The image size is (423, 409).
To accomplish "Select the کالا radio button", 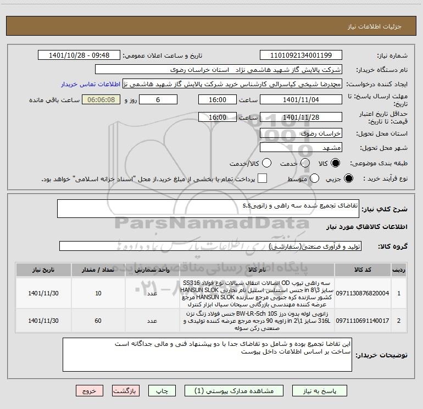I will 335,163.
